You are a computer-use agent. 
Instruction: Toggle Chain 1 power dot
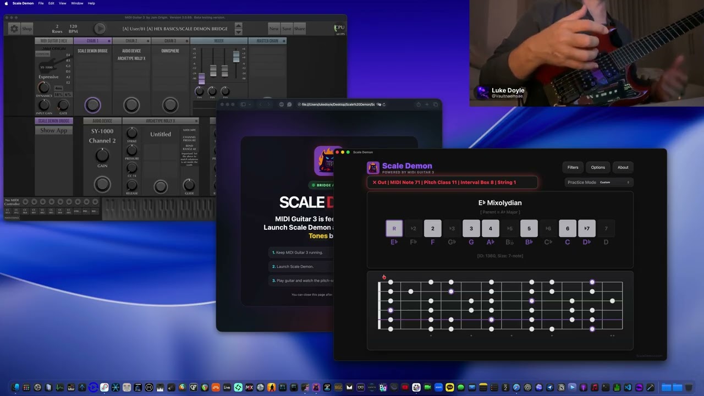point(109,41)
